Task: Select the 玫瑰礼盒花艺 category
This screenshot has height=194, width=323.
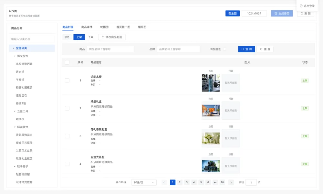Action: coord(24,158)
